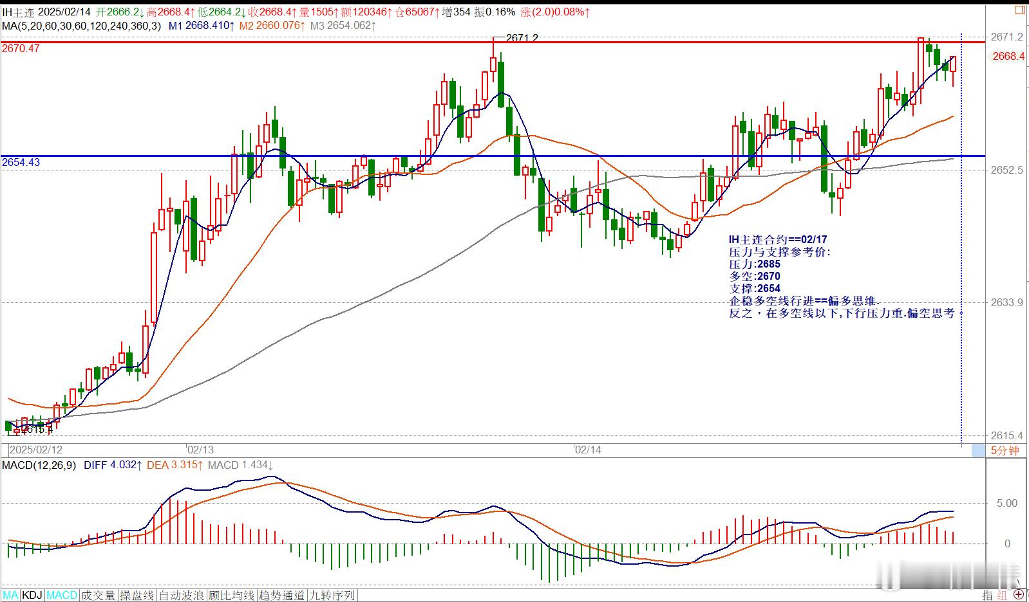Image resolution: width=1029 pixels, height=602 pixels.
Task: Click the 2652.5 price axis label
Action: click(1008, 170)
